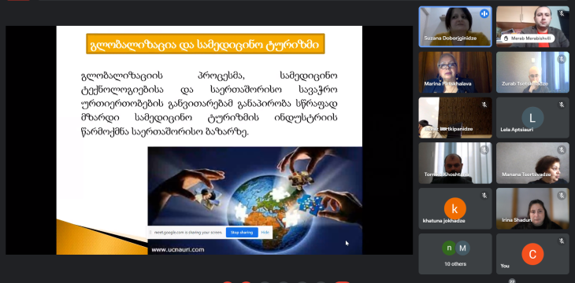
Task: Click muted mic icon on Irina Shaduri tile
Action: (x=561, y=196)
